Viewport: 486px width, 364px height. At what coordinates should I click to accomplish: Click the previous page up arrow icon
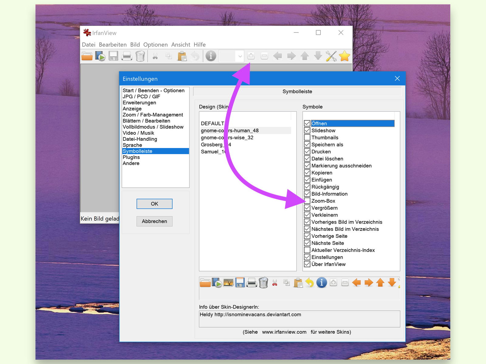tap(305, 56)
